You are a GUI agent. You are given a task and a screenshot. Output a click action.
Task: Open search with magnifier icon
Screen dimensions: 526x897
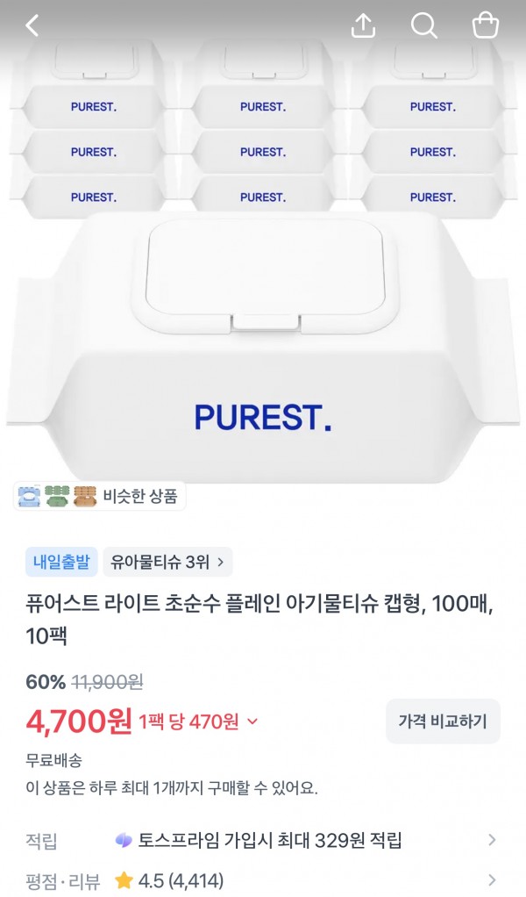[423, 25]
